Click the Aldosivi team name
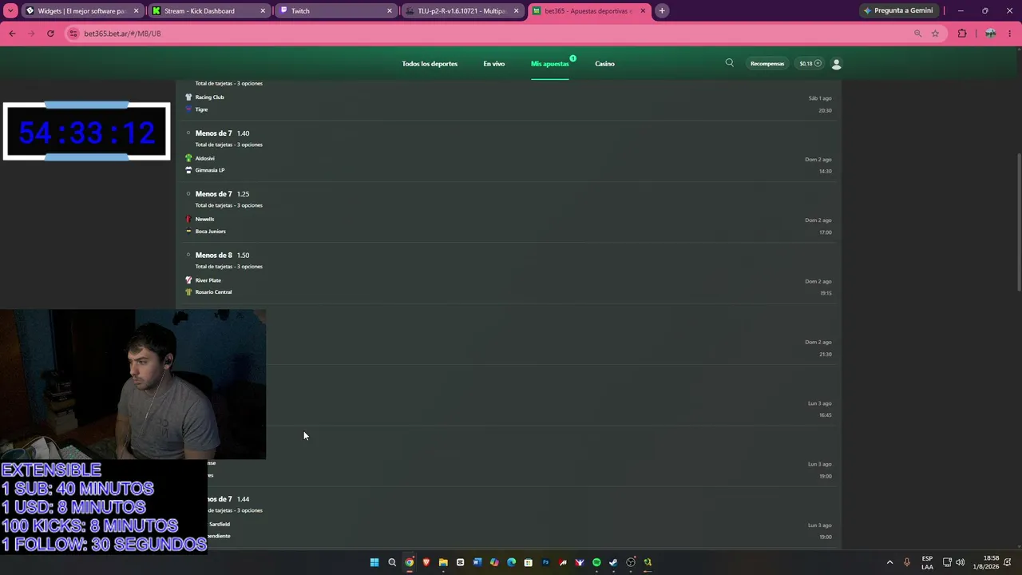 (x=204, y=158)
